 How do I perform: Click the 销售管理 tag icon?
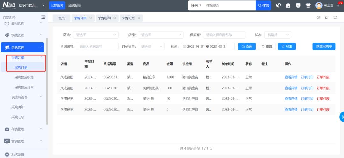tap(7, 35)
